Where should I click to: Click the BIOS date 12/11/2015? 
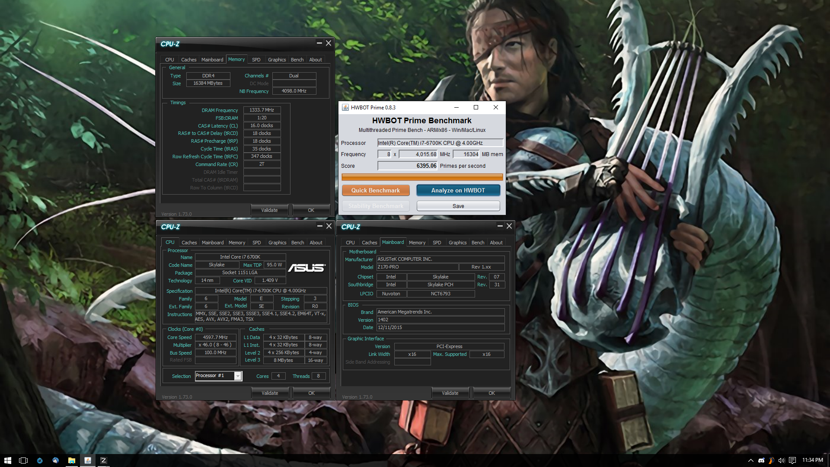point(441,328)
